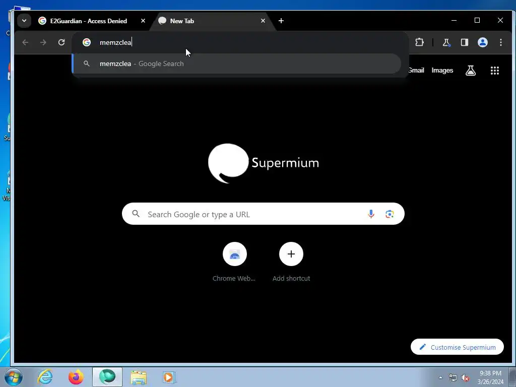Open the tab search dropdown arrow
The height and width of the screenshot is (387, 516).
point(24,21)
